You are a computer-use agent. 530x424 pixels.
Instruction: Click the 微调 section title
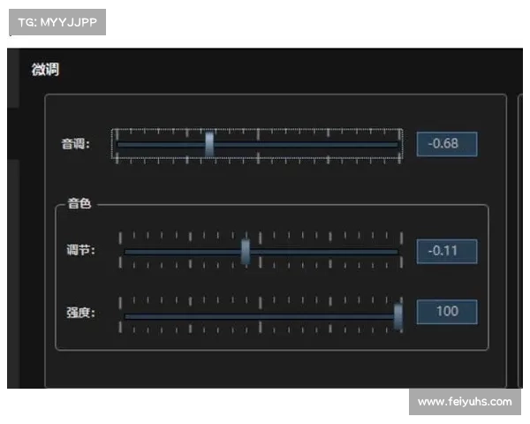[x=45, y=70]
